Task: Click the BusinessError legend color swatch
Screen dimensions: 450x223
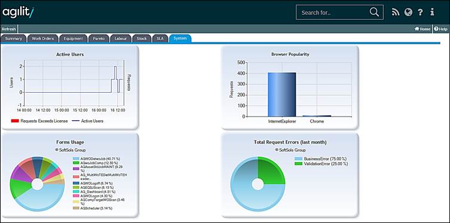Action: (x=298, y=158)
